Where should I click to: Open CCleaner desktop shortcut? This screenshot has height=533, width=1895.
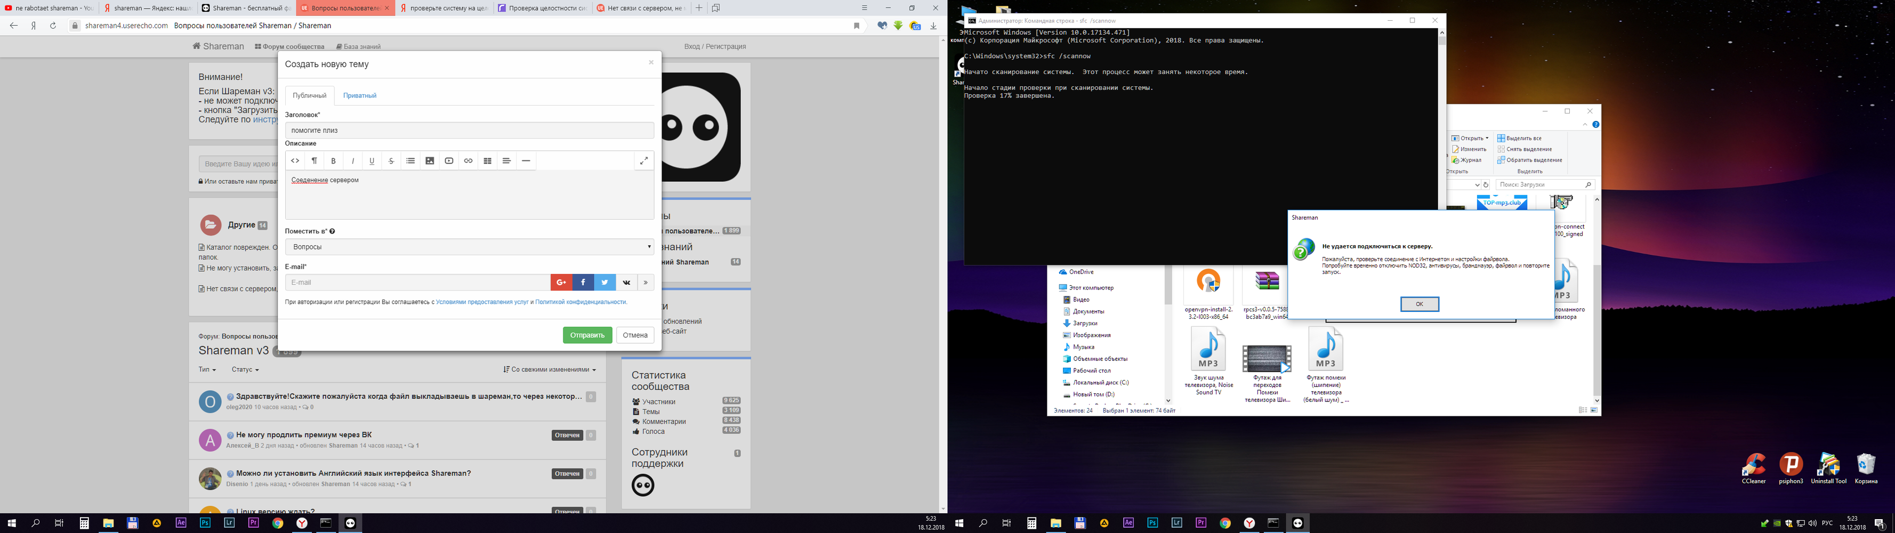(1754, 469)
